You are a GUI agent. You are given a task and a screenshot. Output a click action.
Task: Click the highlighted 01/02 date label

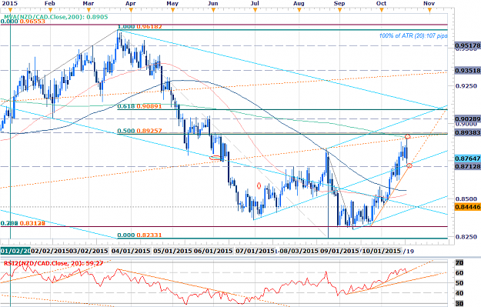(15, 251)
